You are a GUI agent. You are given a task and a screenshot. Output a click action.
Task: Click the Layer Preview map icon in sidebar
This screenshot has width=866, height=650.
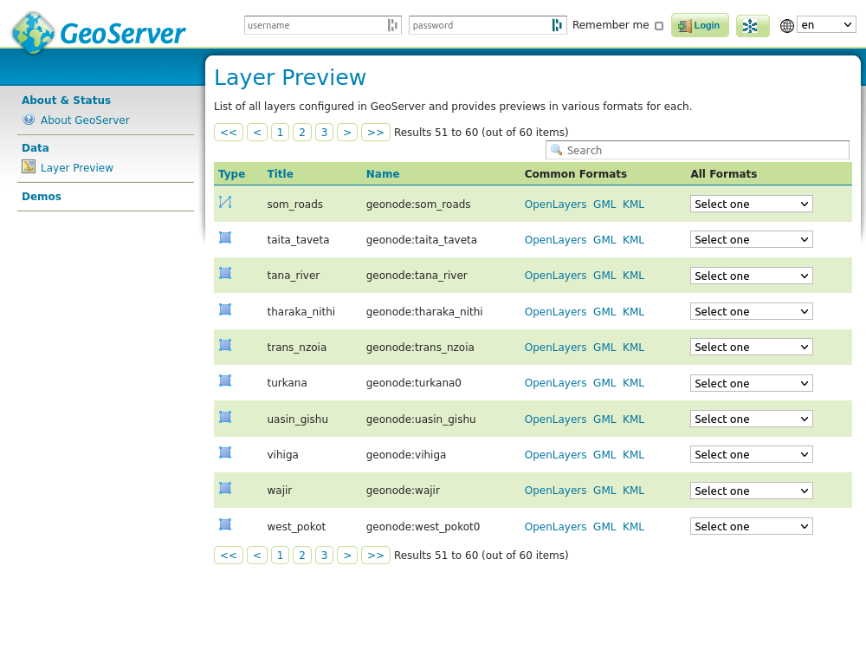coord(29,167)
